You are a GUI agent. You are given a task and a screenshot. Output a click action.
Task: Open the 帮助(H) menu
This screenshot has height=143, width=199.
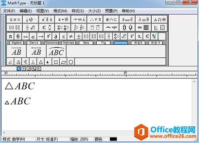[128, 11]
